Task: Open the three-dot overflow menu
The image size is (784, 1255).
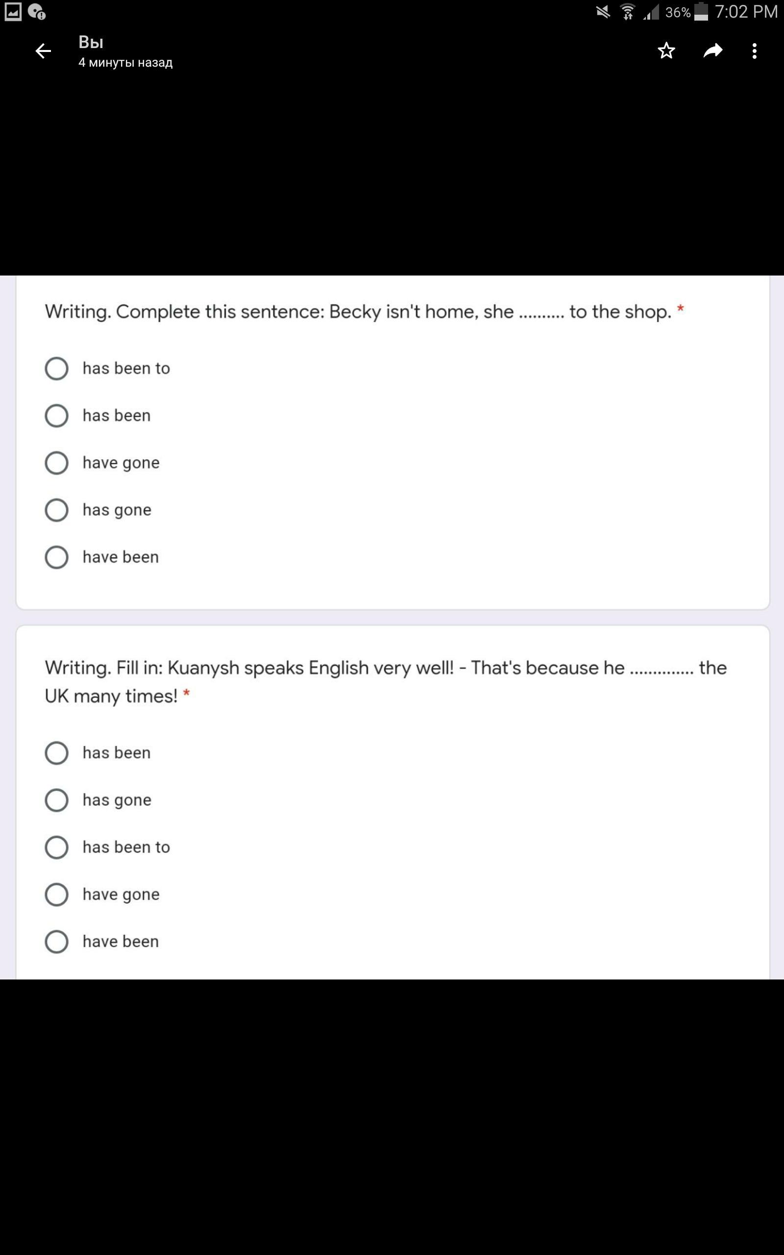Action: pyautogui.click(x=755, y=51)
